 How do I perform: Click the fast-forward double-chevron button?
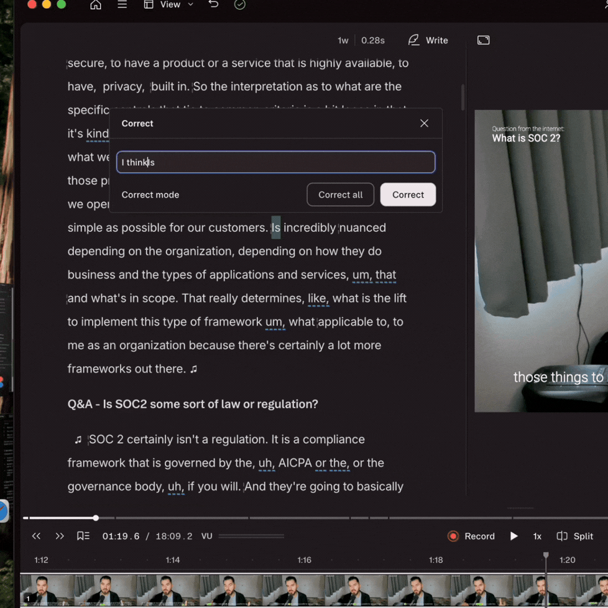pyautogui.click(x=60, y=537)
